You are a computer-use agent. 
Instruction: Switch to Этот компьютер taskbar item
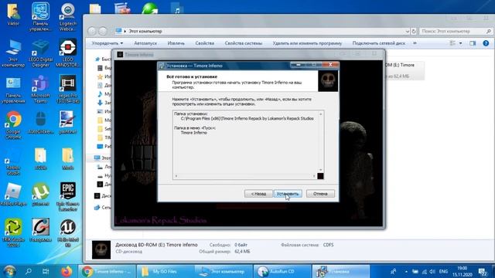pyautogui.click(x=224, y=271)
